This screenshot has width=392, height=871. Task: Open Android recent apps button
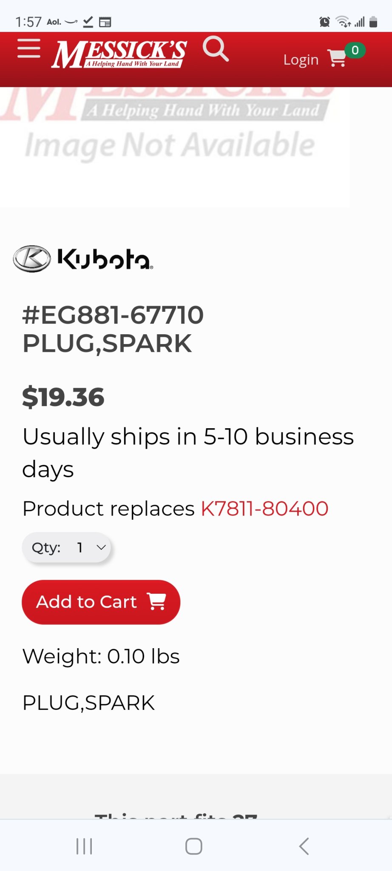coord(84,846)
